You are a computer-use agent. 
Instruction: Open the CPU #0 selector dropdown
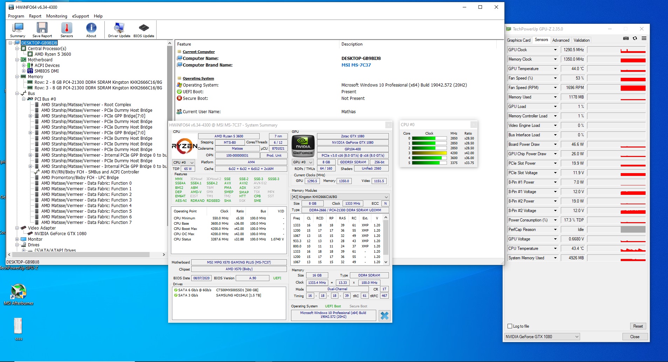pyautogui.click(x=184, y=162)
